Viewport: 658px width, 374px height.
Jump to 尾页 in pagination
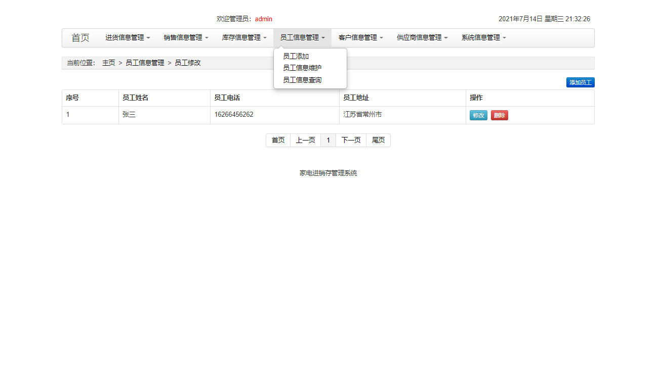(x=378, y=140)
